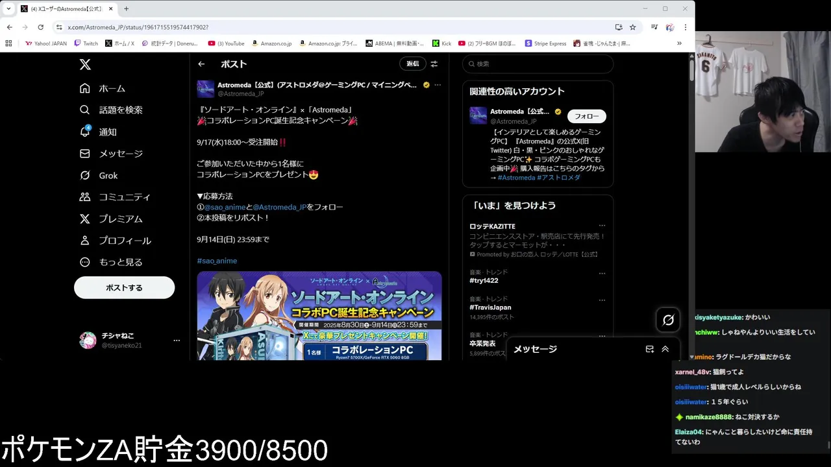Open @Astromeda_JP mention in post text
This screenshot has height=467, width=831.
click(x=279, y=207)
